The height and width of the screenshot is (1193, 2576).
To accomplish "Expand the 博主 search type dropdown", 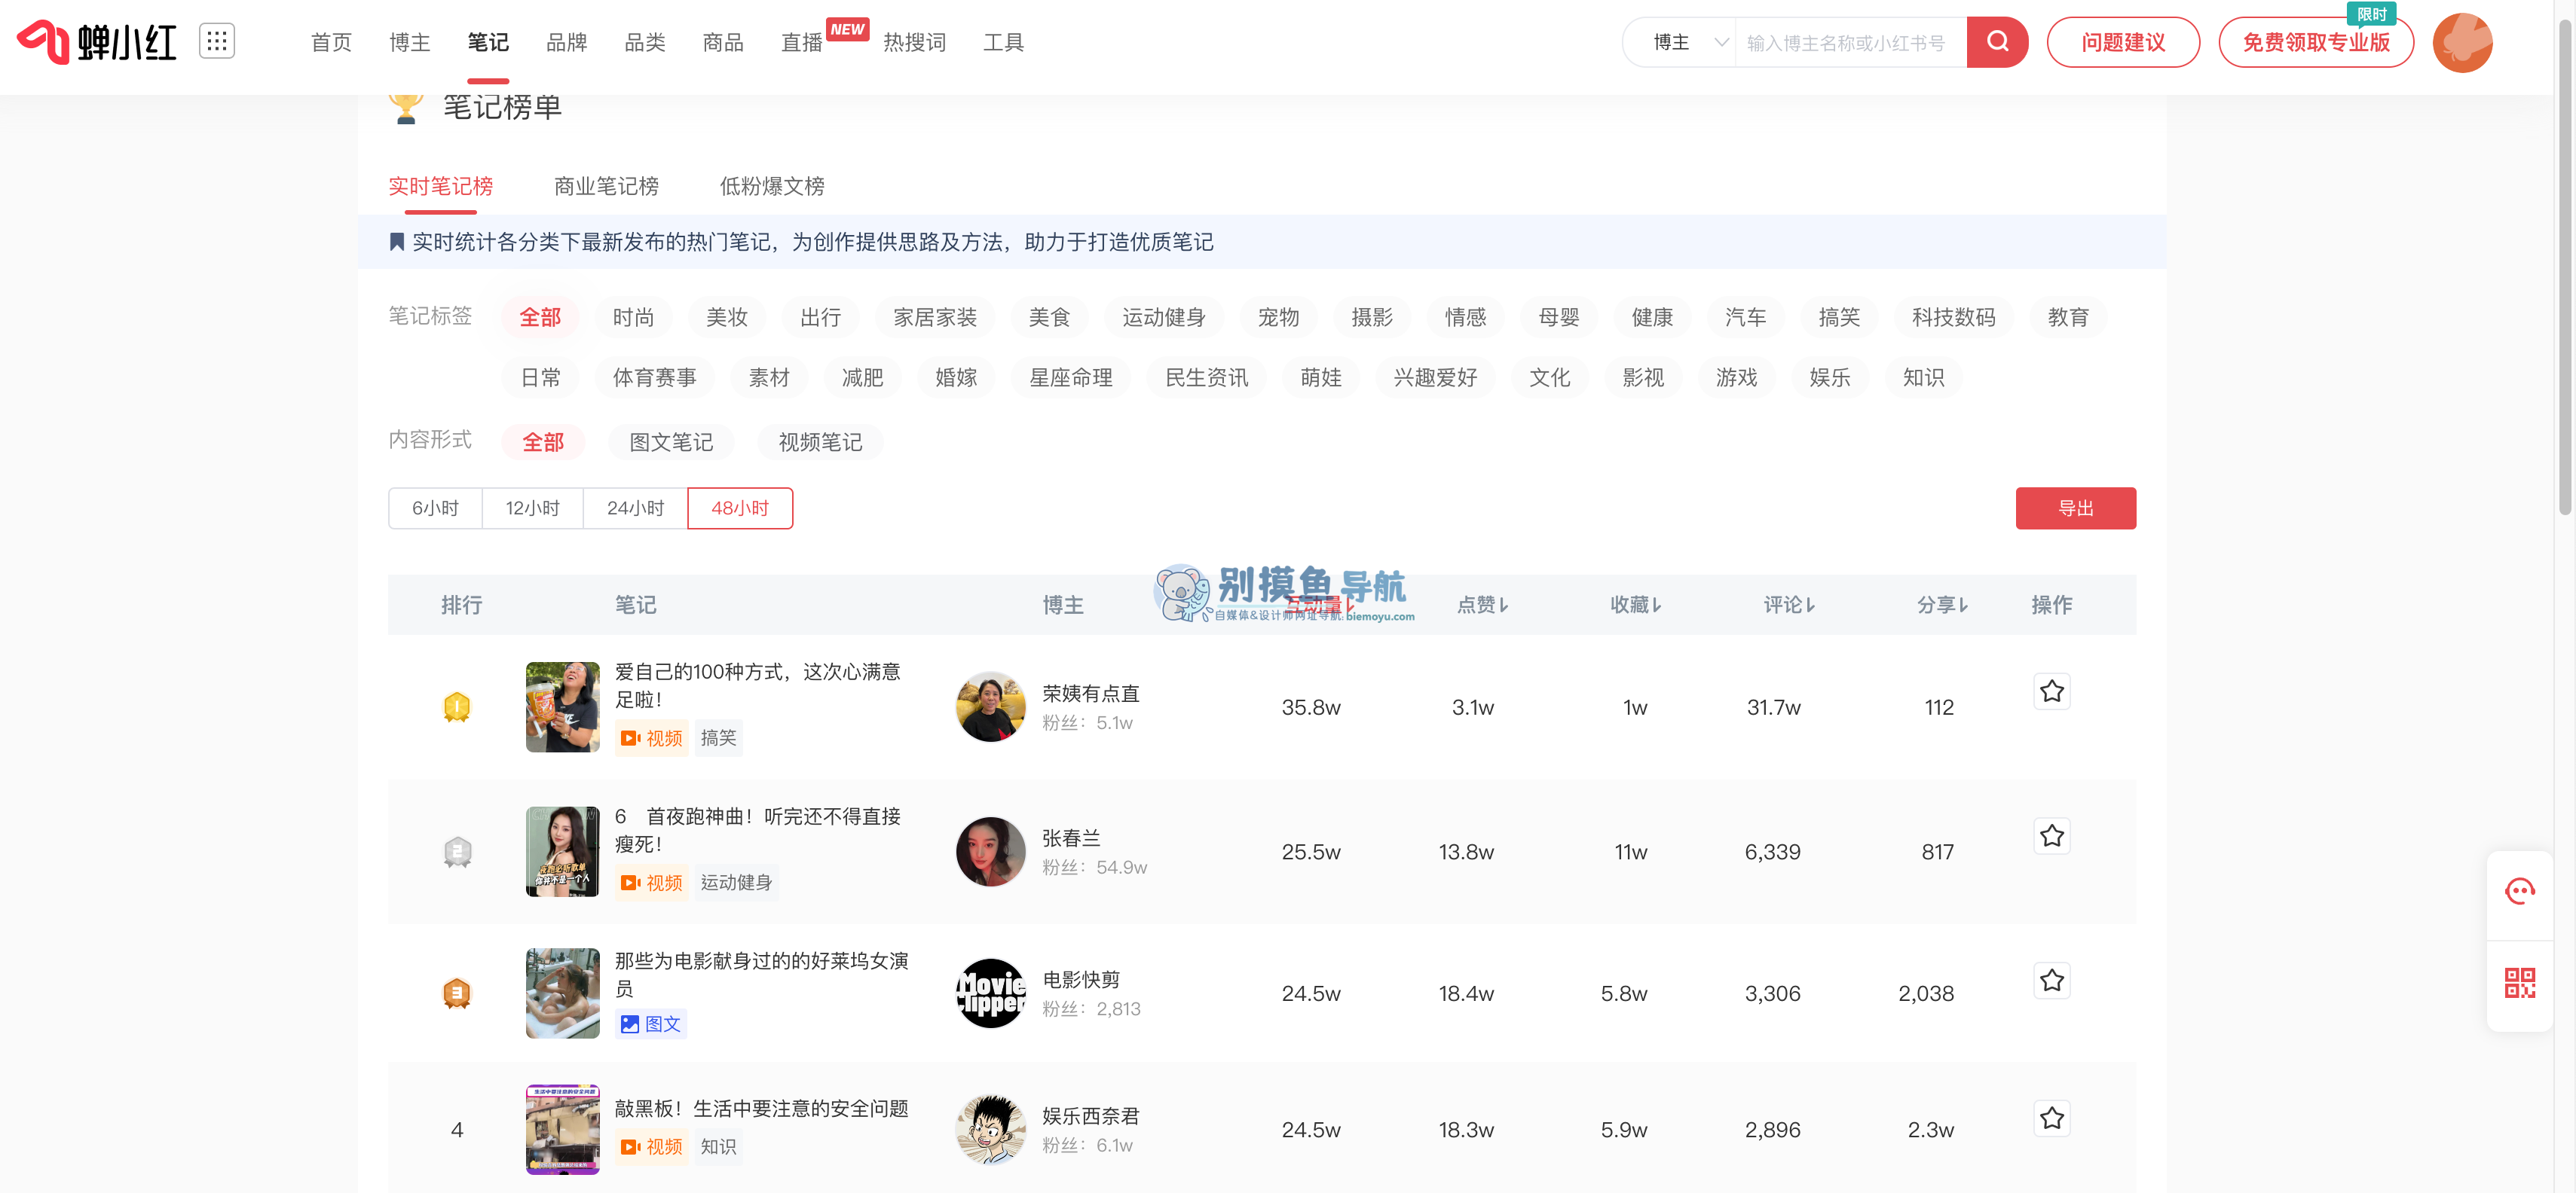I will point(1688,43).
